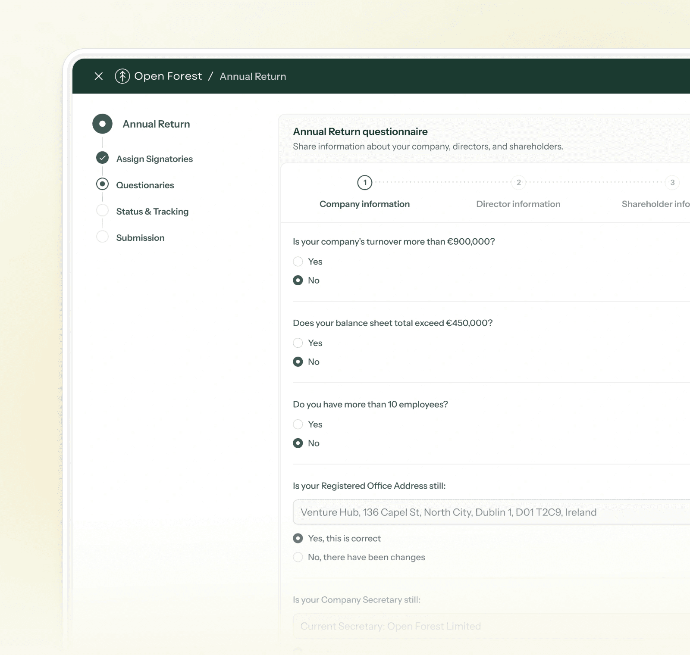The height and width of the screenshot is (655, 690).
Task: Select step 2 circle in questionnaire stepper
Action: click(518, 182)
